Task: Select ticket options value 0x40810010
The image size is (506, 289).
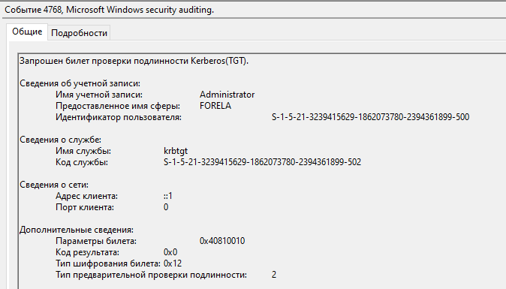Action: pyautogui.click(x=222, y=241)
